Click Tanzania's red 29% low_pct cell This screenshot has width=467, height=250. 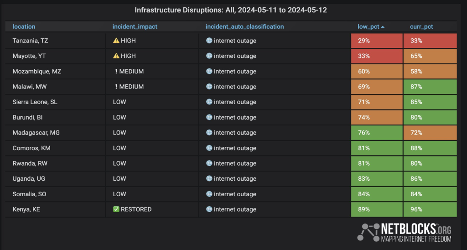pyautogui.click(x=376, y=41)
